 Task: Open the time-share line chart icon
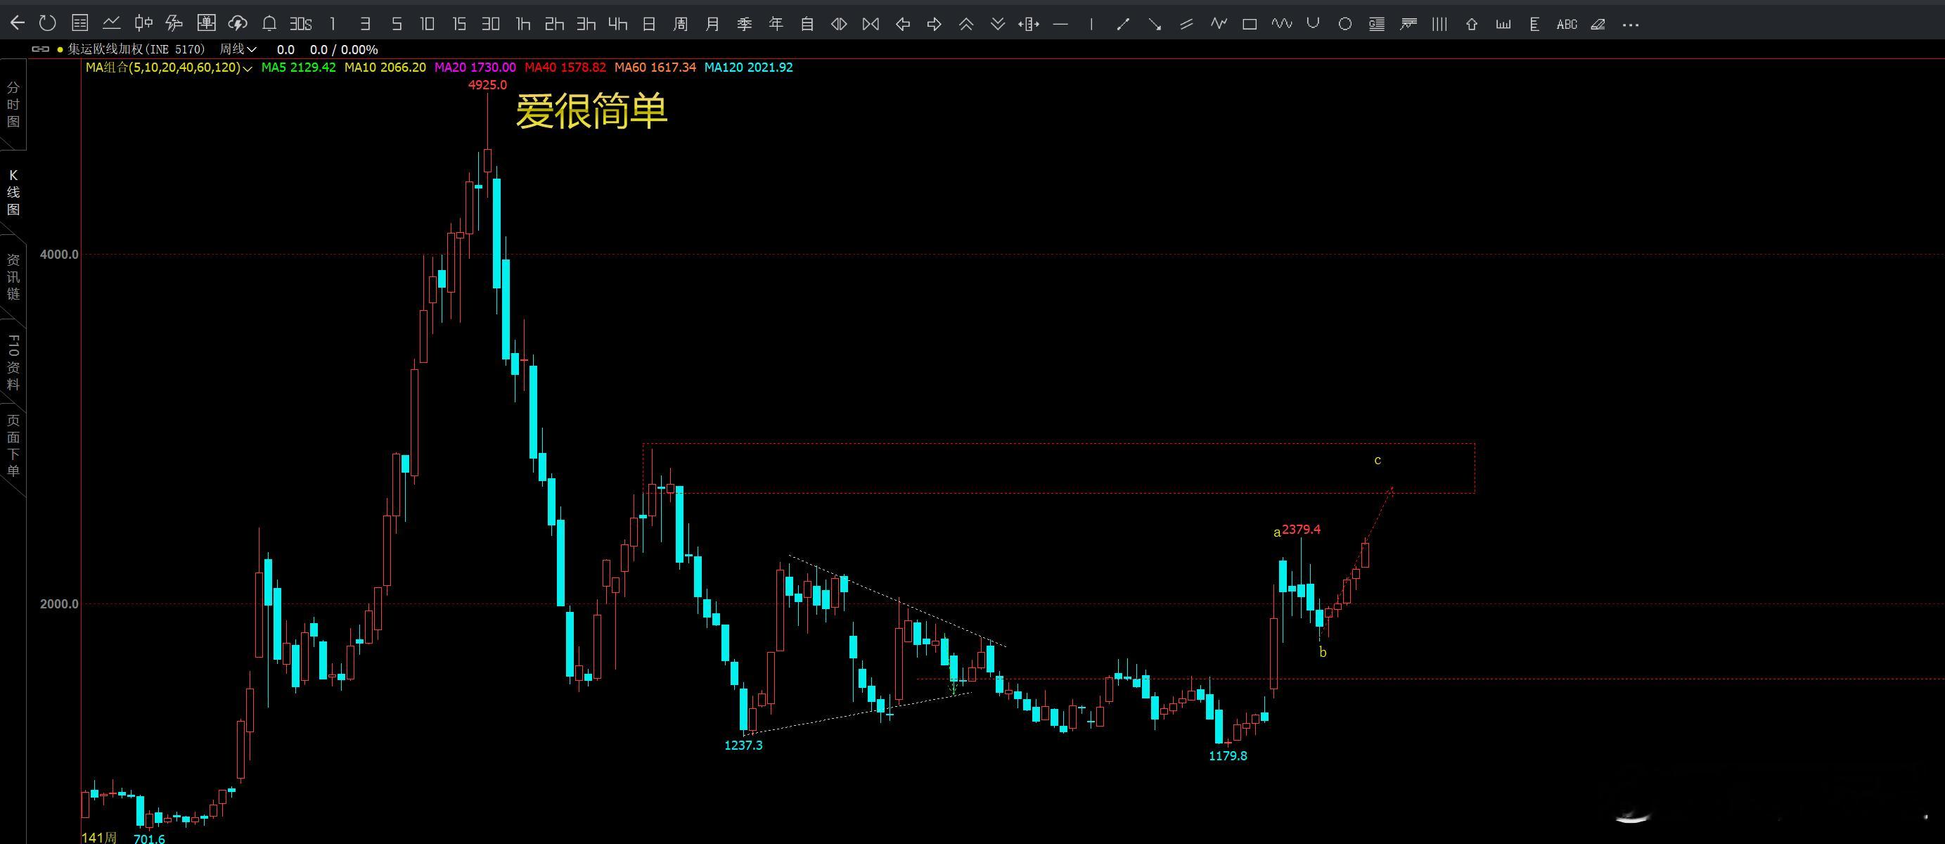111,23
